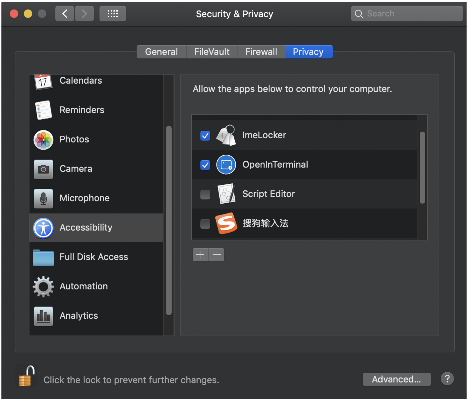Select the Photos label

(74, 139)
